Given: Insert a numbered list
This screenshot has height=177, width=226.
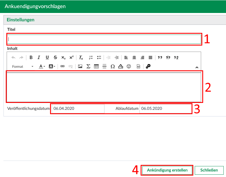Looking at the screenshot, I should [x=91, y=57].
